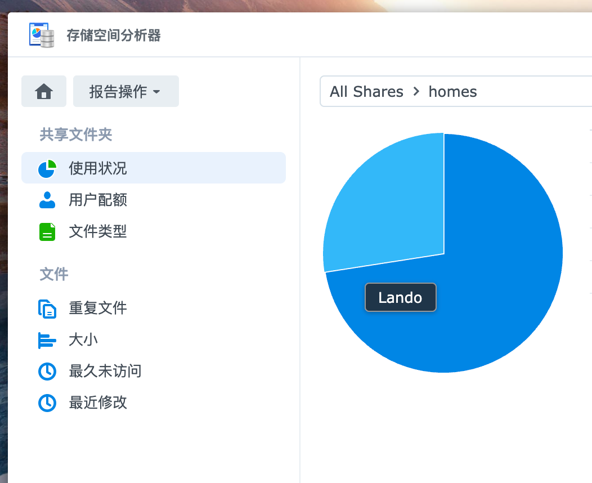The image size is (592, 483).
Task: Click homes in the breadcrumb path
Action: point(452,91)
